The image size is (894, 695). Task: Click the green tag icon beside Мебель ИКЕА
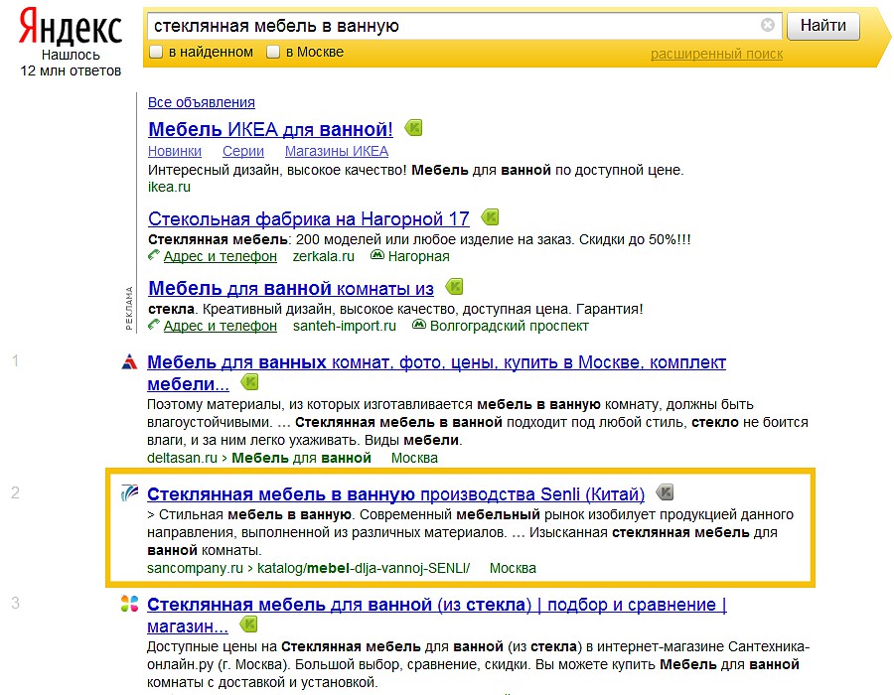pos(414,128)
